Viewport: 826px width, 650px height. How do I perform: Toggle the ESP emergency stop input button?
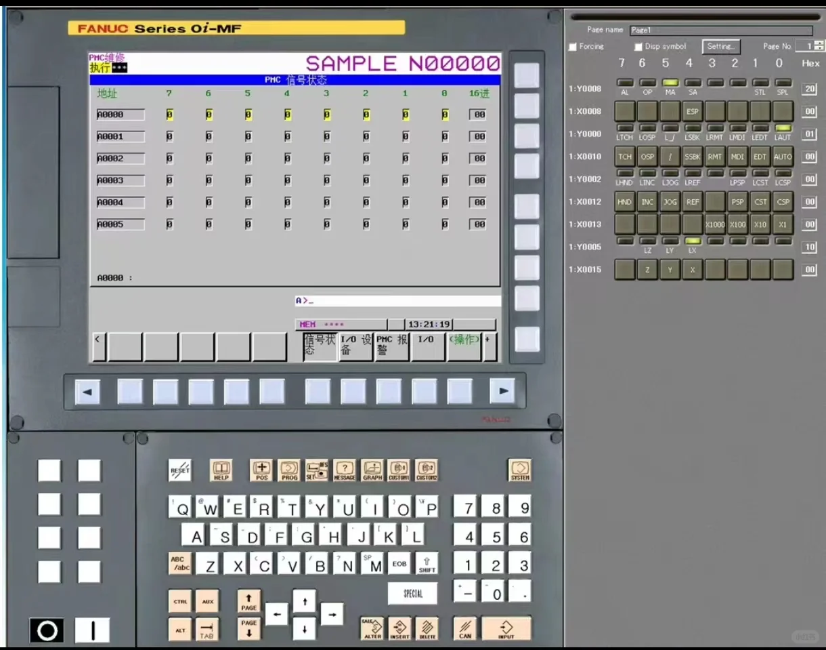point(692,111)
